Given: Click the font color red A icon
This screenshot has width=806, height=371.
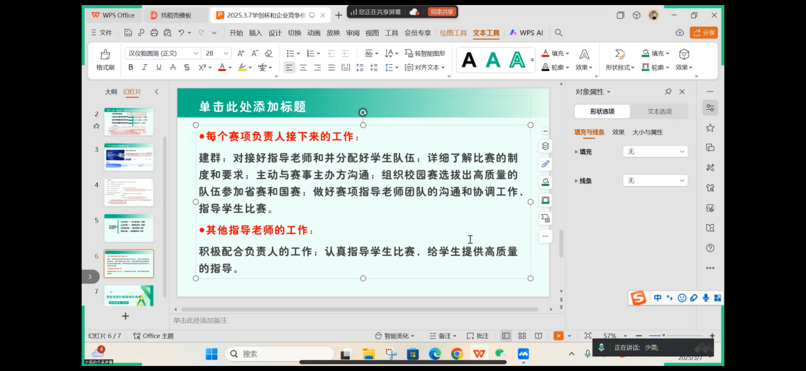Looking at the screenshot, I should [x=222, y=67].
